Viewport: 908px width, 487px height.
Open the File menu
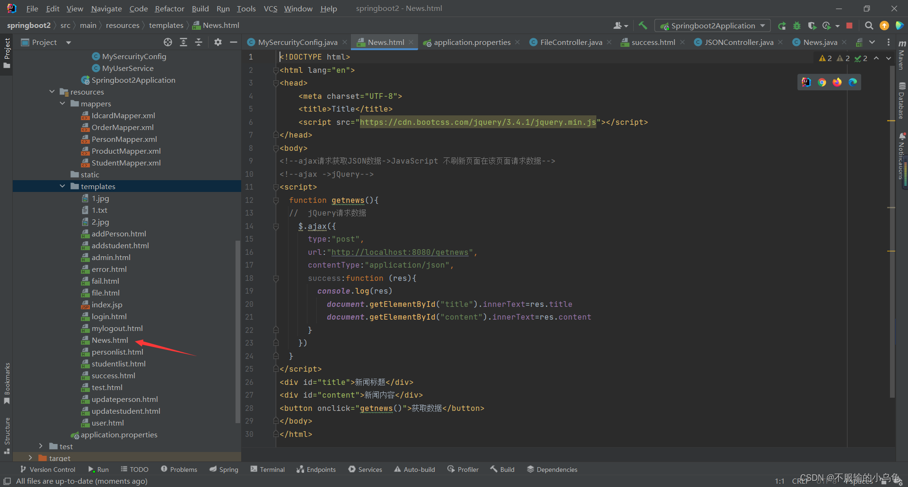coord(32,9)
